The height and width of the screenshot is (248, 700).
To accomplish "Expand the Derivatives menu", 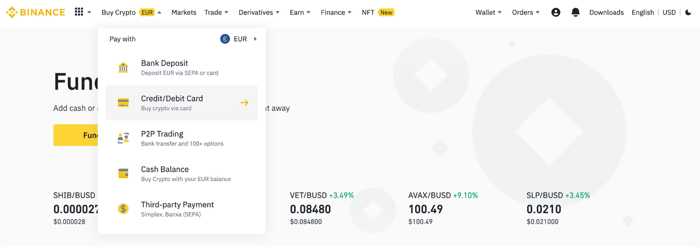I will (259, 12).
